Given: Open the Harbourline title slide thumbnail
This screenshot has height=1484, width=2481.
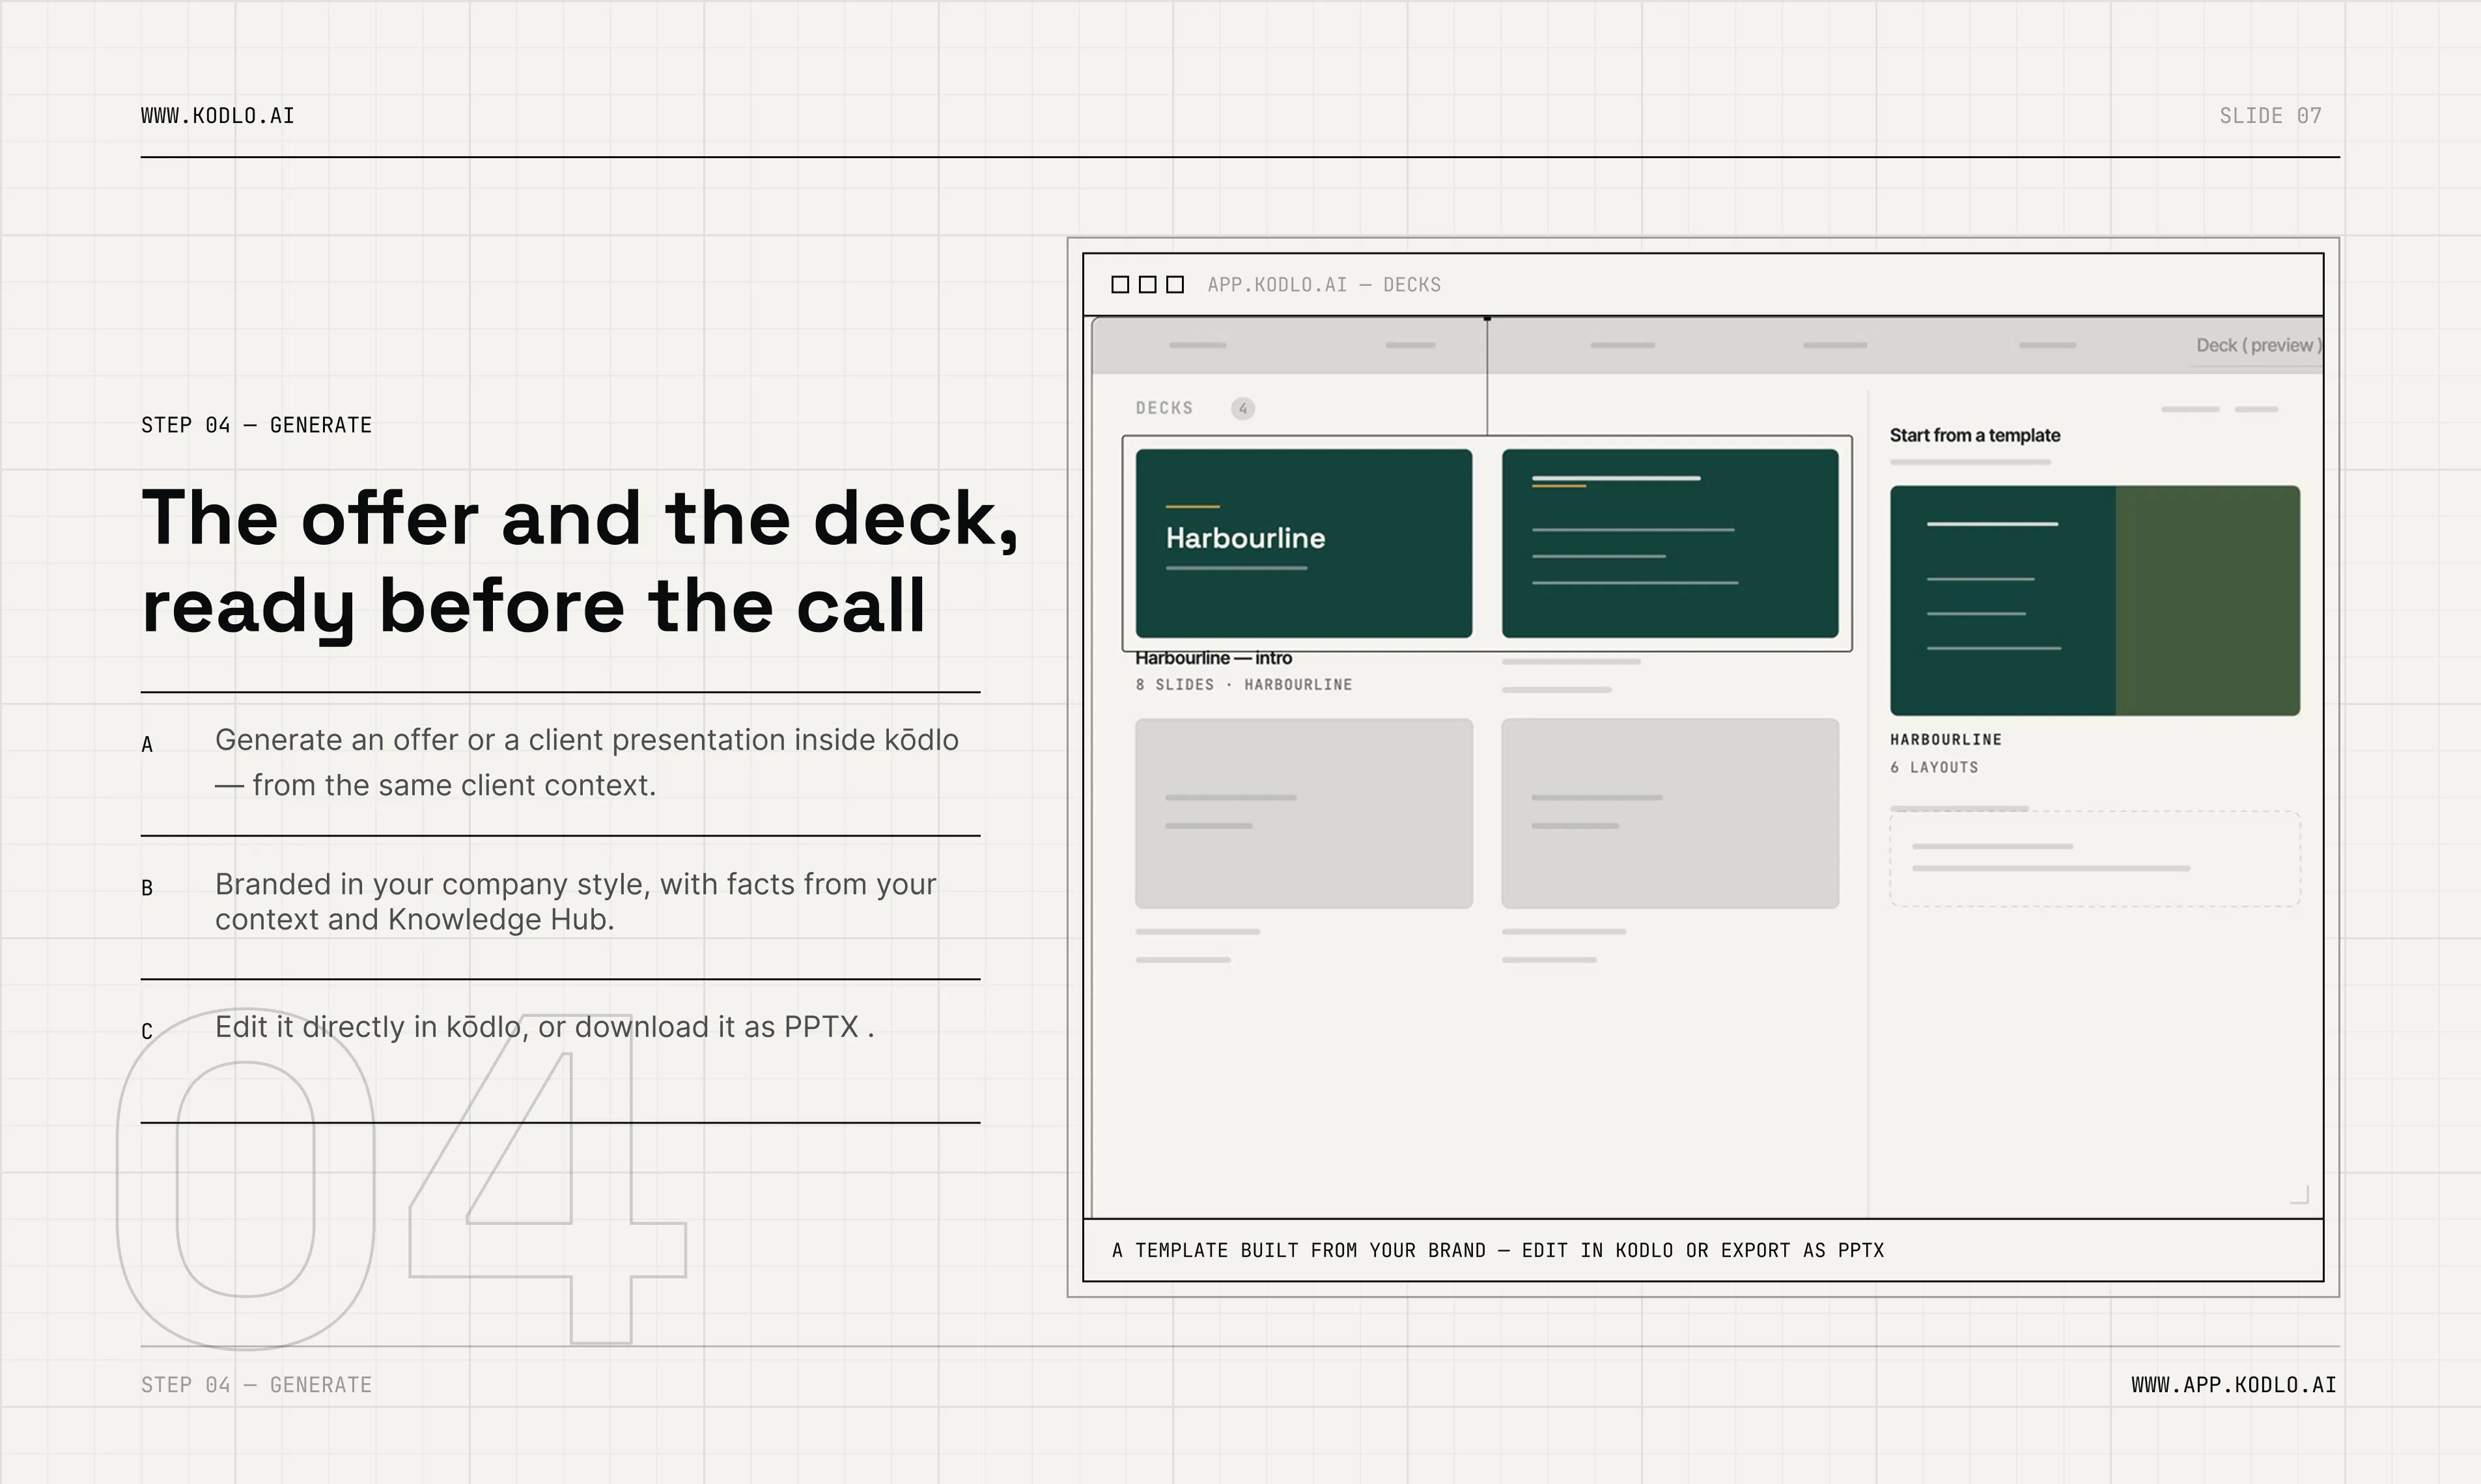Looking at the screenshot, I should [x=1304, y=543].
